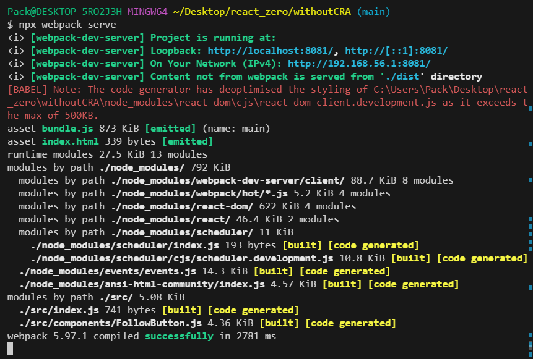Click the './node_modules/react-dom/' path text
Screen dimensions: 533x359
182,206
